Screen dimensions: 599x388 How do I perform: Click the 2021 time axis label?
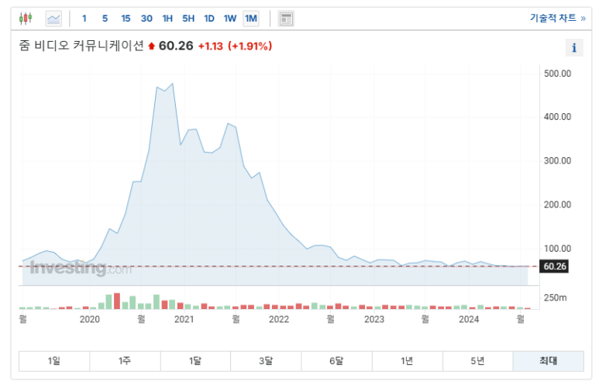click(x=184, y=319)
